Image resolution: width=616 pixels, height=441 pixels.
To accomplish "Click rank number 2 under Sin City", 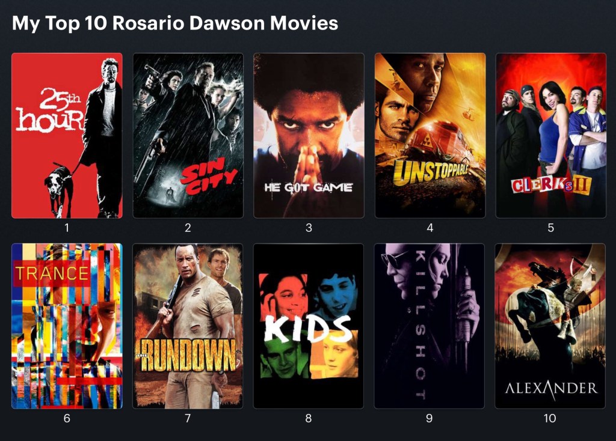I will coord(188,228).
